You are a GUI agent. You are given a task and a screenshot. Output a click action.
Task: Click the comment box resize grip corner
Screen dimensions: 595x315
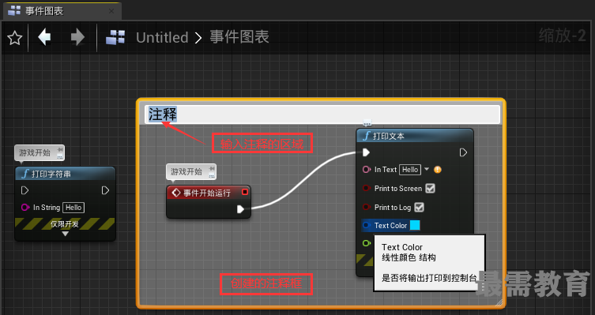coord(499,302)
